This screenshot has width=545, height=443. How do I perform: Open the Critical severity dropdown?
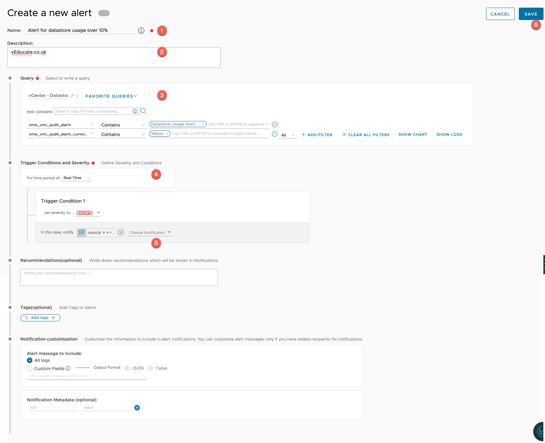[88, 213]
